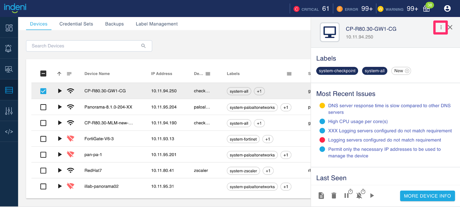Click the monitor device icon in the panel
460x207 pixels.
[330, 32]
